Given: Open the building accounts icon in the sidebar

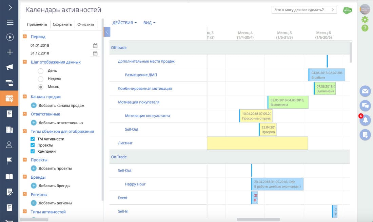Looking at the screenshot, I should (9, 130).
